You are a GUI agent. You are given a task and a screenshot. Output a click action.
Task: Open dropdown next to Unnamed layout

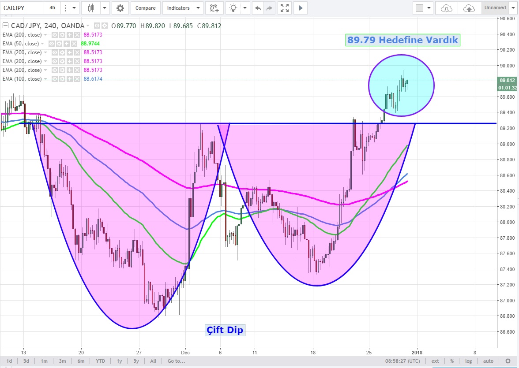point(512,8)
